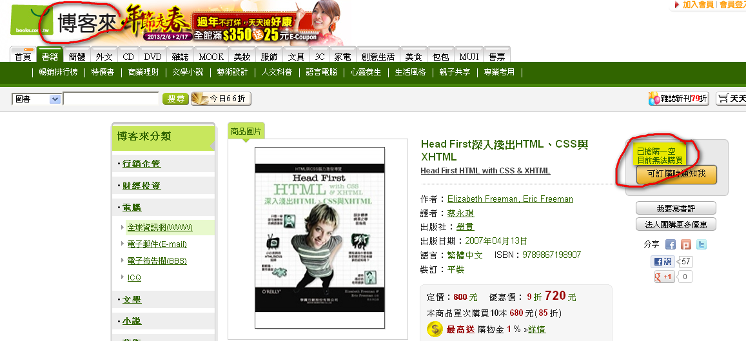
Task: Open author link Elizabeth Freeman, Eric Freeman
Action: point(510,199)
